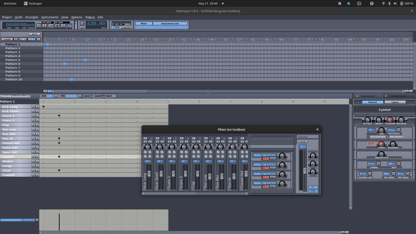Select the Cowbell instrument row
This screenshot has width=416, height=234.
[x=19, y=175]
